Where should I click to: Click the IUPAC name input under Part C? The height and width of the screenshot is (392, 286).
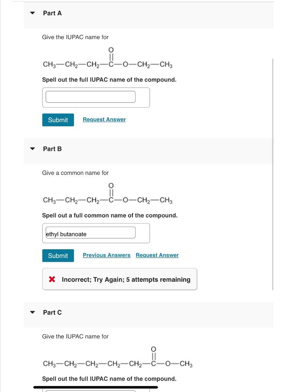pyautogui.click(x=90, y=390)
